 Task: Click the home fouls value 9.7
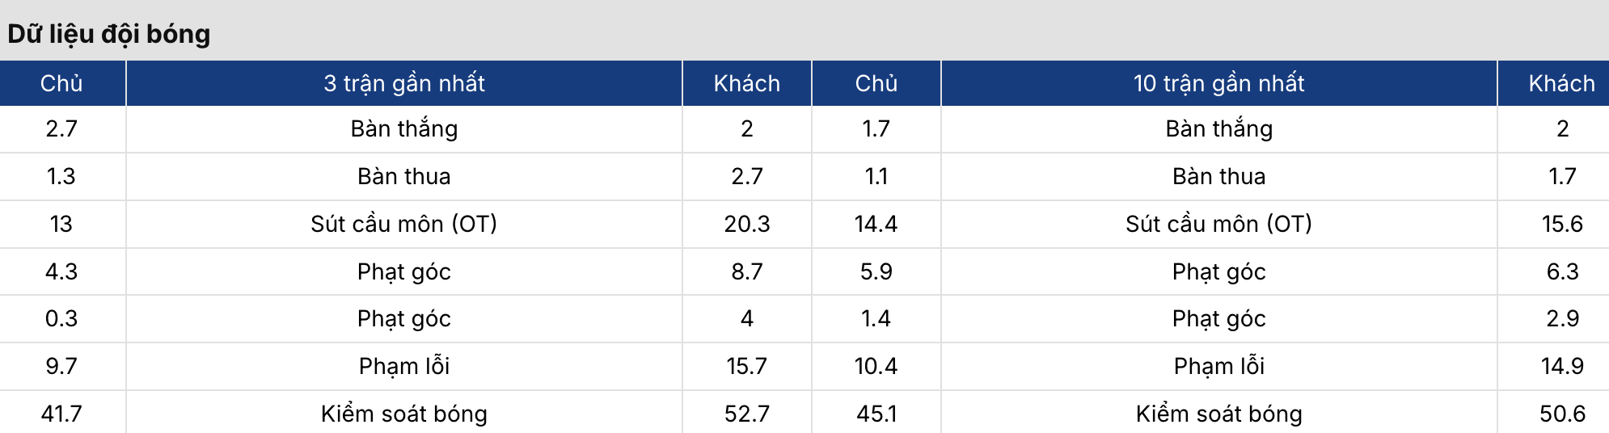coord(61,366)
